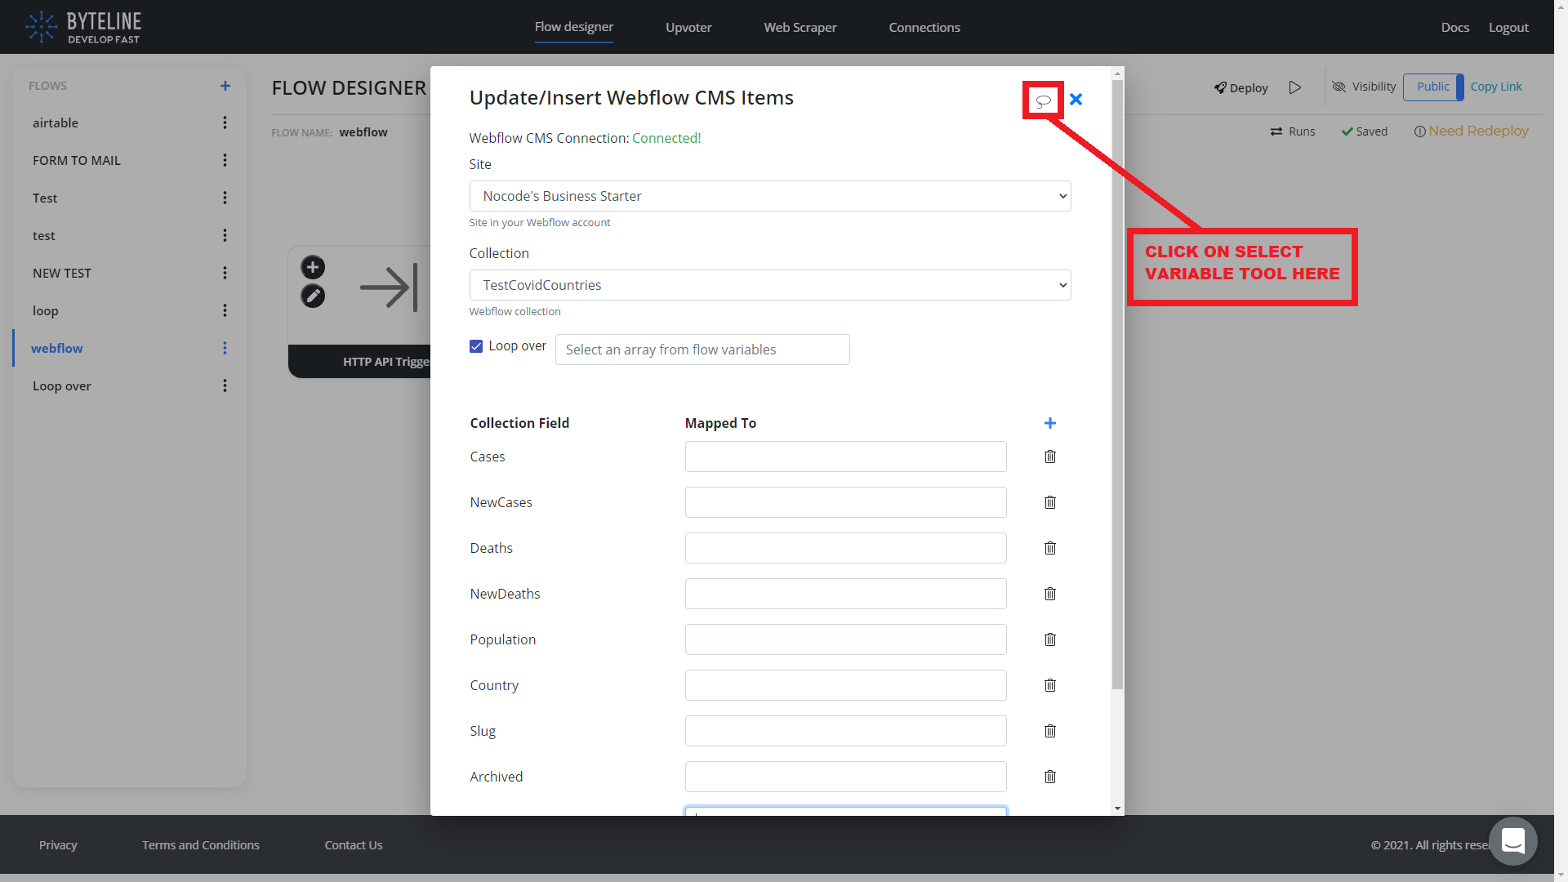Click the NewDeaths mapped-to input
Viewport: 1568px width, 882px height.
(845, 594)
